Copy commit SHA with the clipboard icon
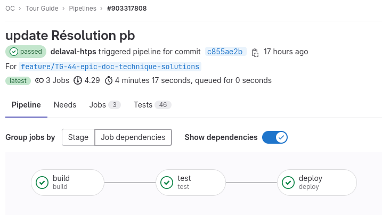Screen dimensions: 382x215 coord(255,52)
